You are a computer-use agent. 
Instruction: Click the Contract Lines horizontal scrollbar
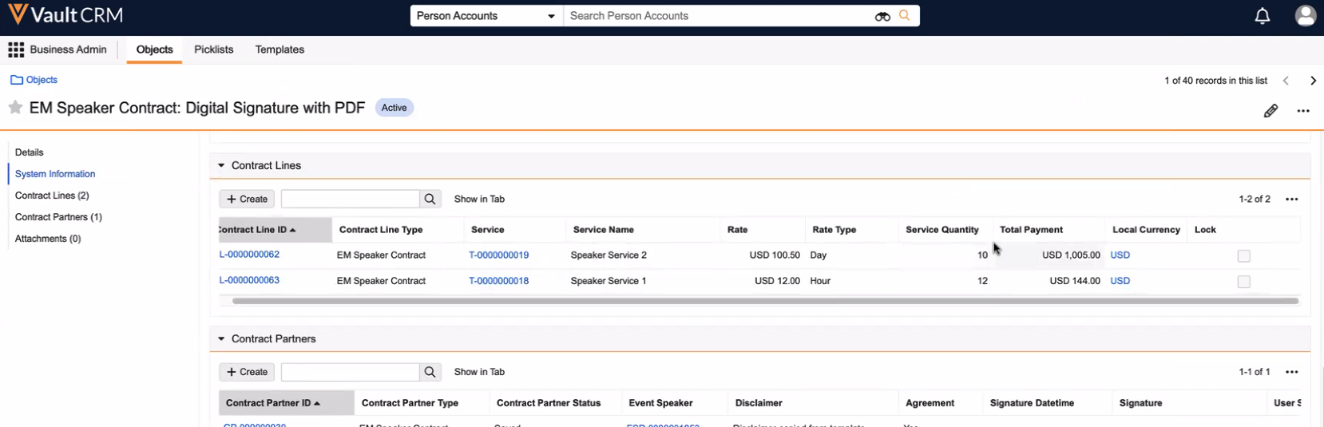click(x=764, y=301)
